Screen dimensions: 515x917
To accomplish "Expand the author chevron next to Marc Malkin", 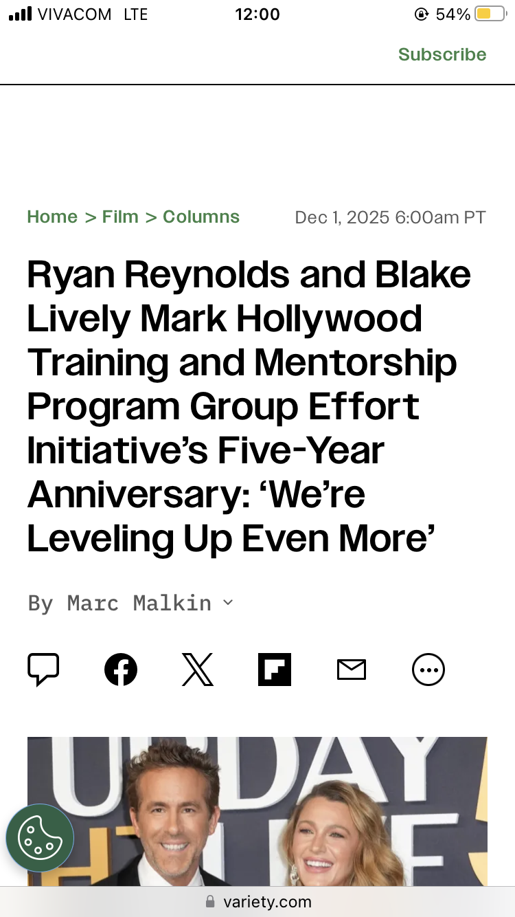I will coord(228,603).
